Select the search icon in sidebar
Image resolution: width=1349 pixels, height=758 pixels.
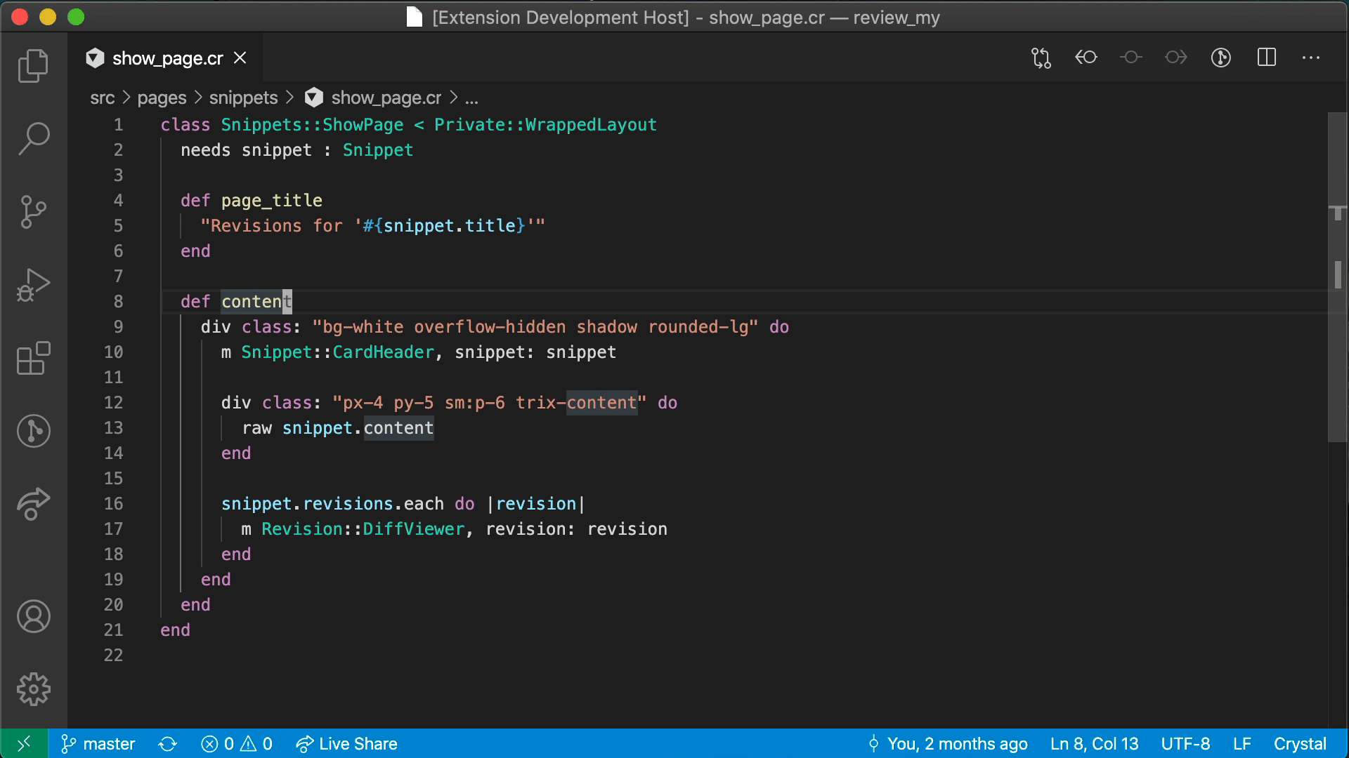[33, 137]
